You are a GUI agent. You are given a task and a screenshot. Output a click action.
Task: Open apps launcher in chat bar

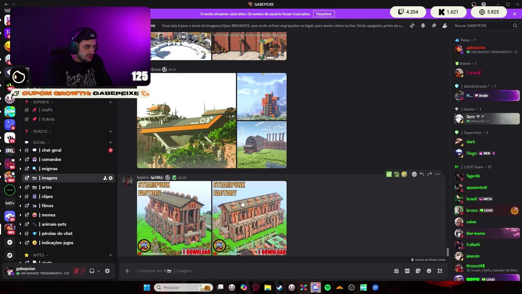440,271
